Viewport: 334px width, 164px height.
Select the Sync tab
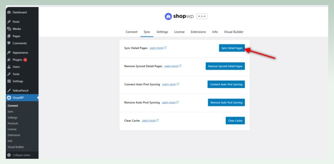click(x=147, y=32)
